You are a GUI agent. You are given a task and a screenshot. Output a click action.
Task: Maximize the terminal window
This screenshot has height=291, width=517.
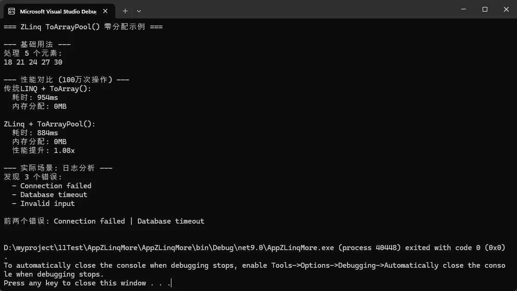tap(484, 9)
